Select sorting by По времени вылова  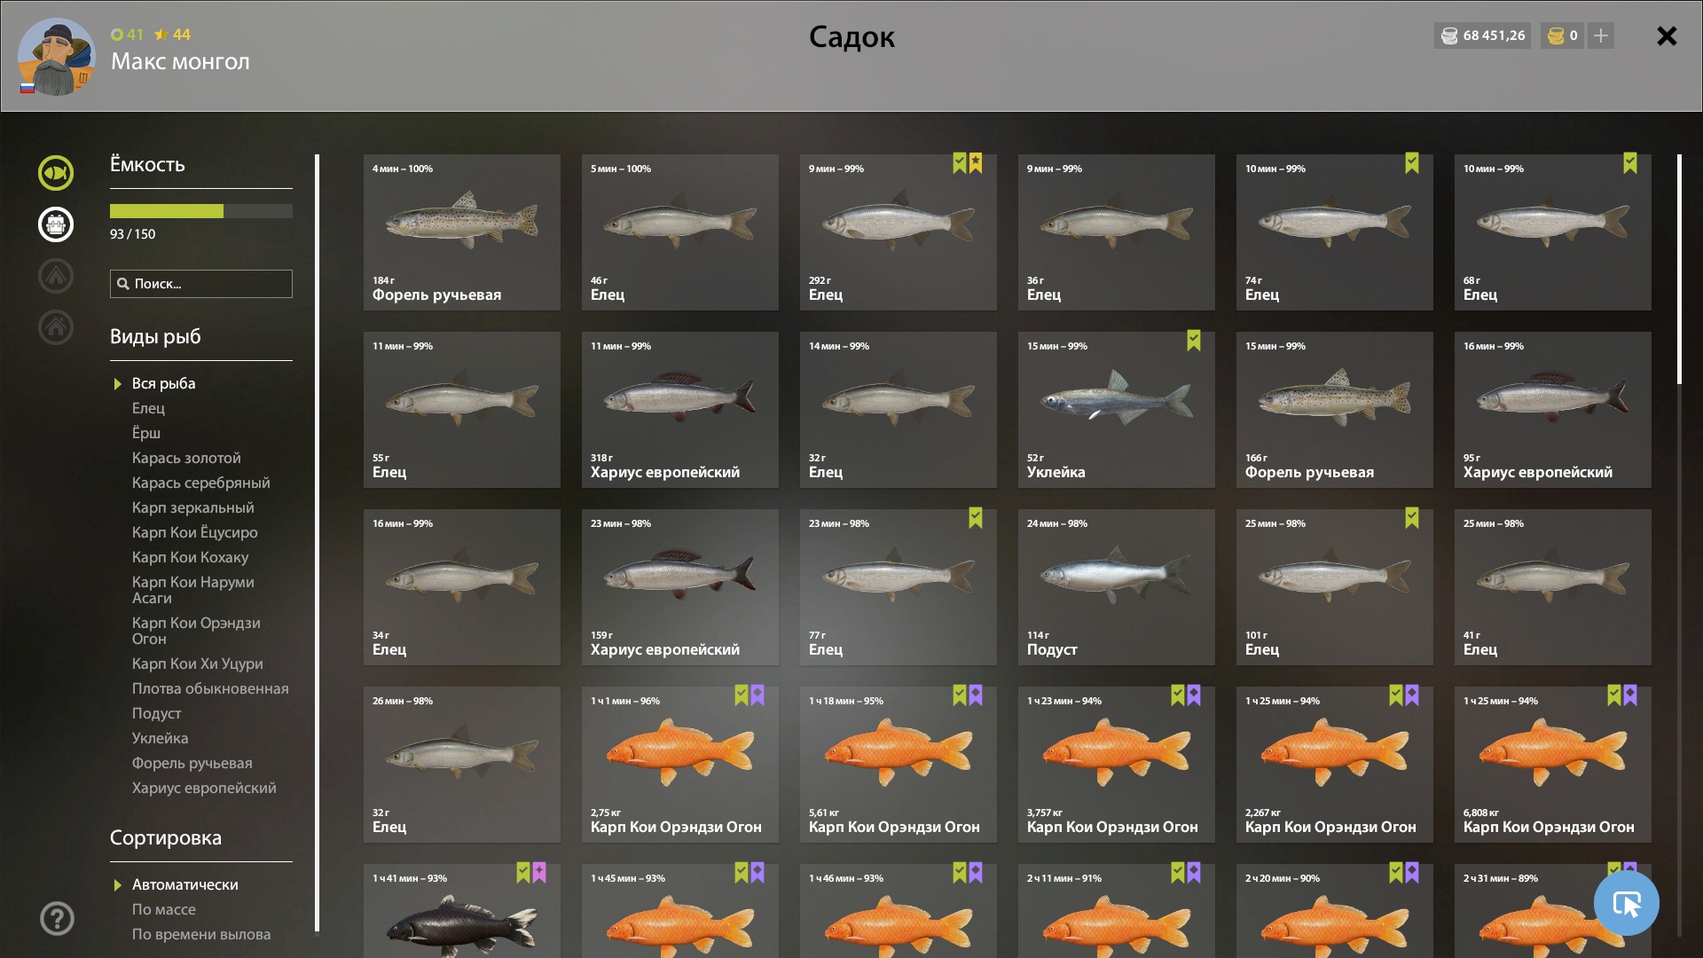point(201,934)
